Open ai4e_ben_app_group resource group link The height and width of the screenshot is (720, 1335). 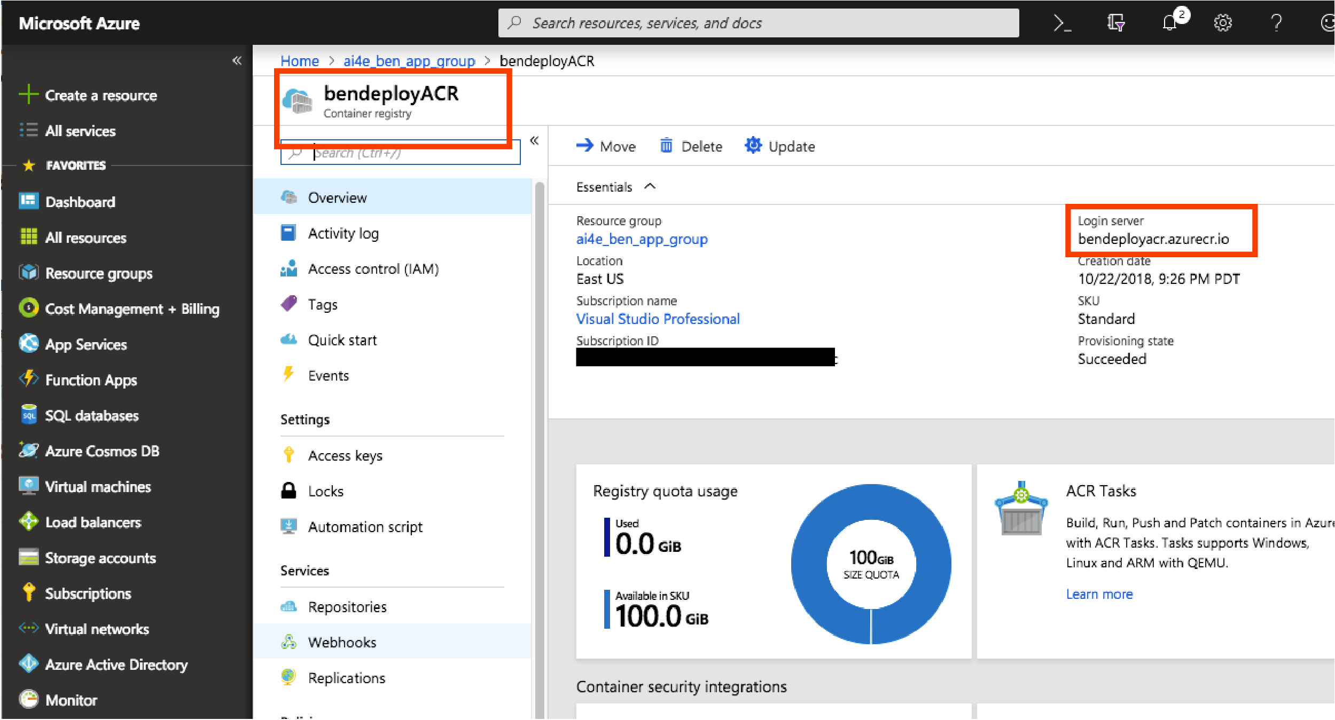(x=642, y=239)
